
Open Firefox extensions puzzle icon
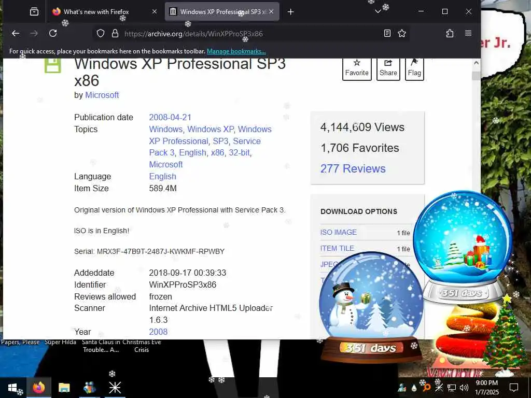click(450, 33)
